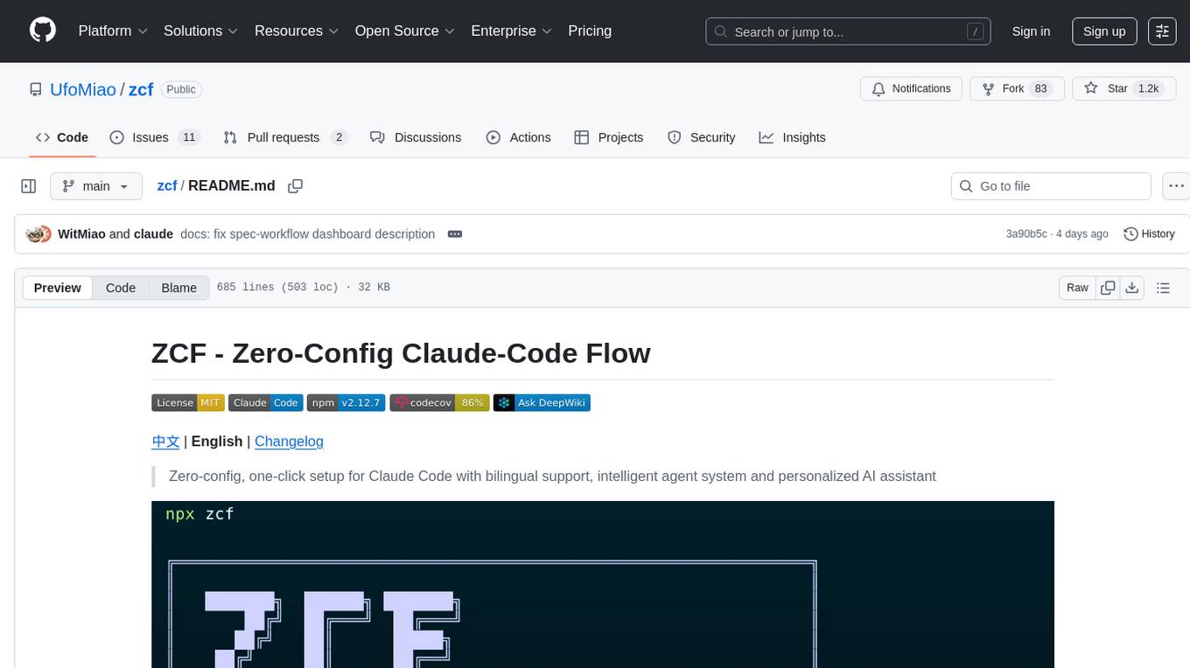The image size is (1190, 668).
Task: Select the Preview view
Action: pyautogui.click(x=58, y=288)
